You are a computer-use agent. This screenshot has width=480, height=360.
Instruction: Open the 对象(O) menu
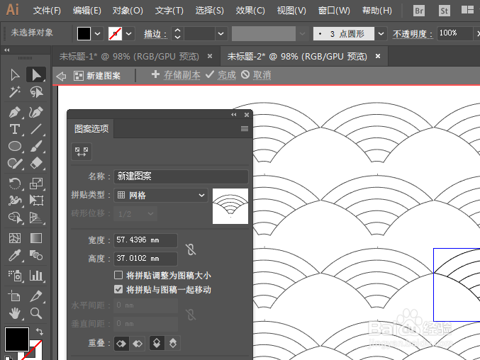[128, 11]
